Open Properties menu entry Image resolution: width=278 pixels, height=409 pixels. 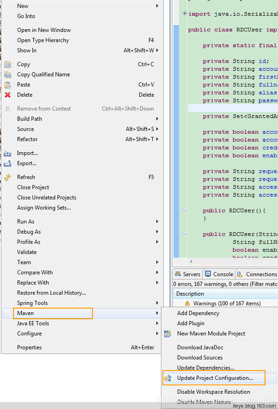click(x=82, y=347)
